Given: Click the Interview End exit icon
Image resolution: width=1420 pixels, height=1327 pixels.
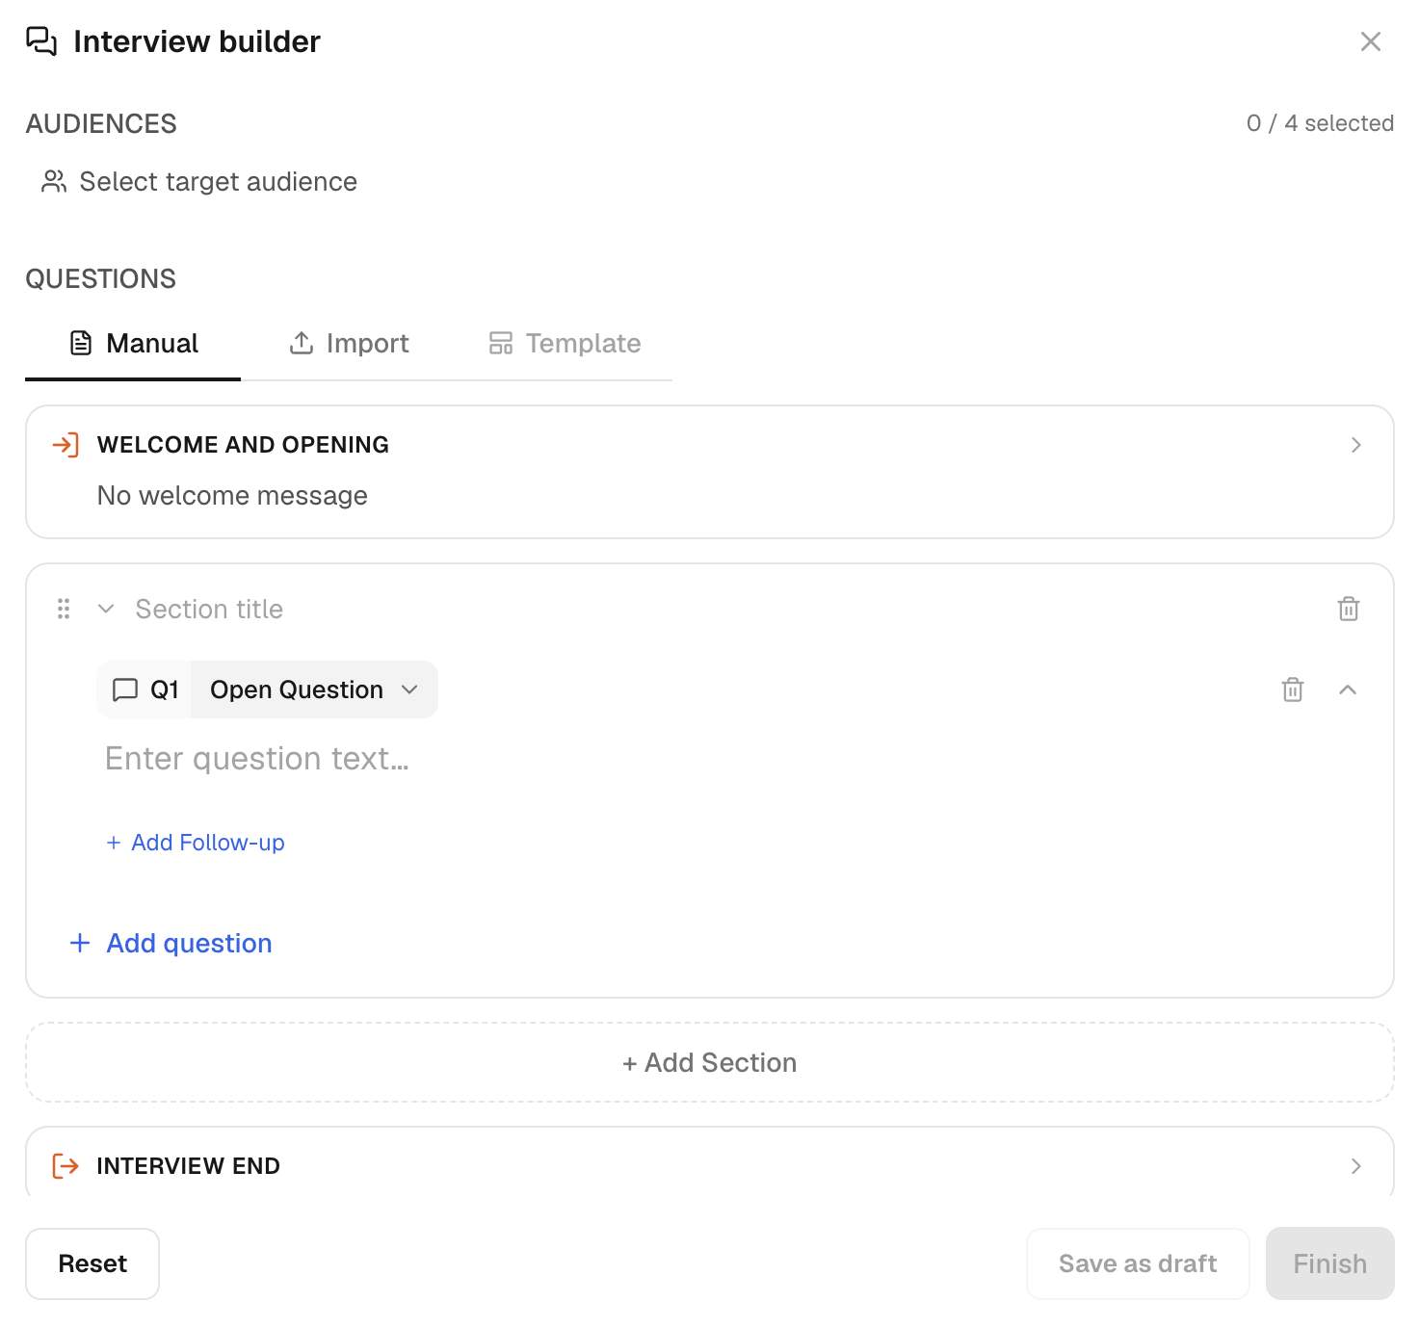Looking at the screenshot, I should tap(66, 1166).
